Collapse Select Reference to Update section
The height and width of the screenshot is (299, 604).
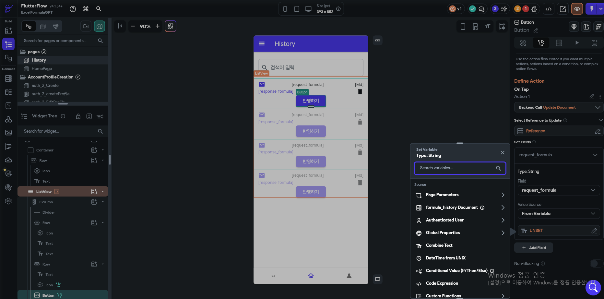point(600,120)
